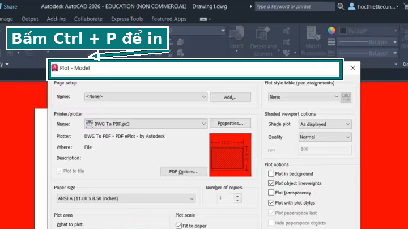Open the Paper size dropdown

(126, 198)
